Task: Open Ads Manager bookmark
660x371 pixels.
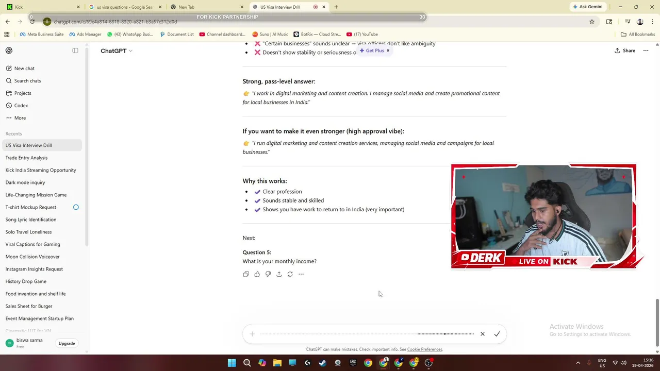Action: click(x=85, y=35)
